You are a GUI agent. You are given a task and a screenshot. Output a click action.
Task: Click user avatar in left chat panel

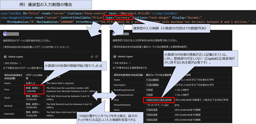[x=5, y=34]
